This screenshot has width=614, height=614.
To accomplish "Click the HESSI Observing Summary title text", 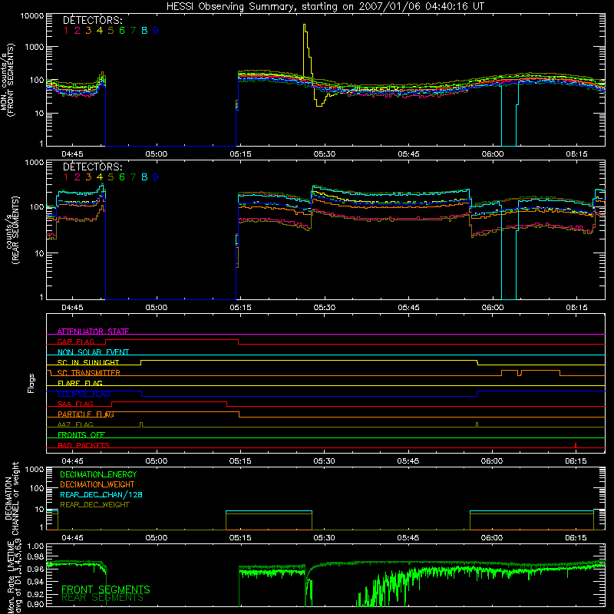I will (x=325, y=6).
